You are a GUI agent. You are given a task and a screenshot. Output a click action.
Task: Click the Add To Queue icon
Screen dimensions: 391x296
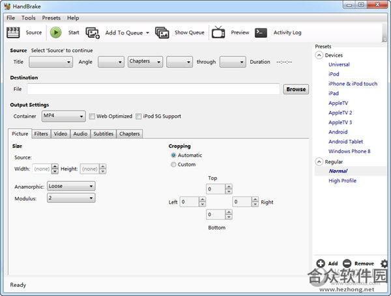coord(93,33)
